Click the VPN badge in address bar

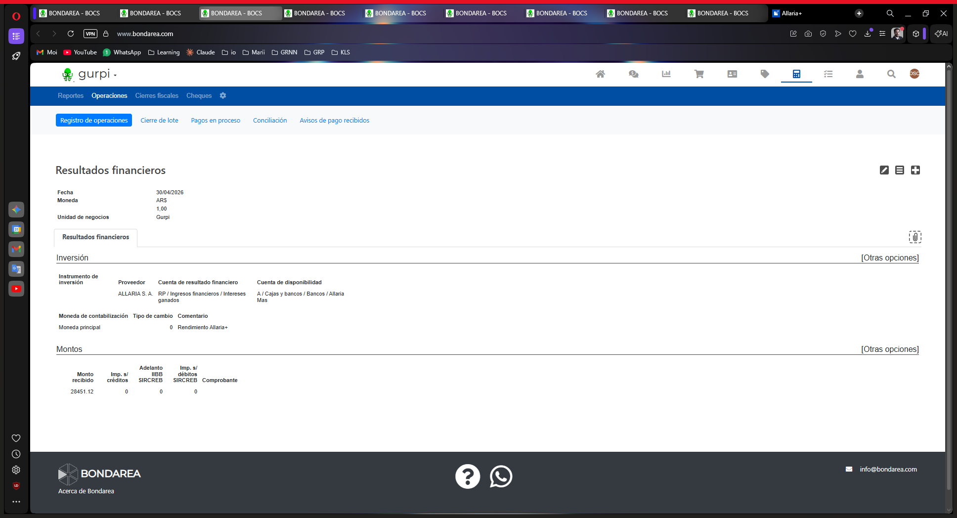[x=90, y=34]
